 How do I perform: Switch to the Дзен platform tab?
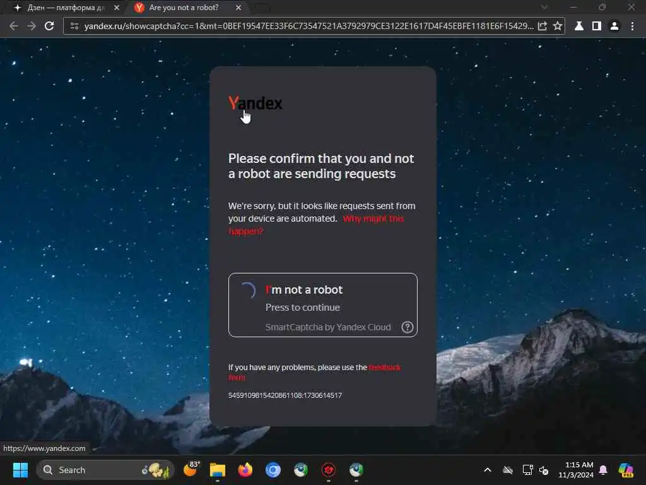(x=66, y=8)
